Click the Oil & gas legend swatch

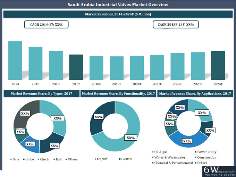coord(153,152)
